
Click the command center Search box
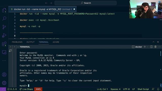point(86,3)
